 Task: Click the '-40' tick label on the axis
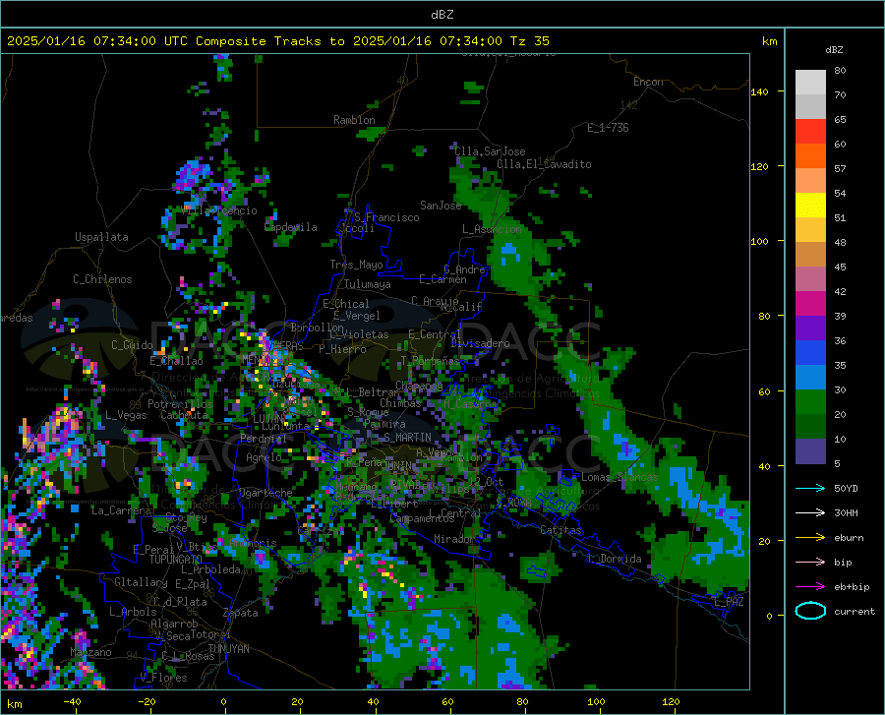pos(71,702)
